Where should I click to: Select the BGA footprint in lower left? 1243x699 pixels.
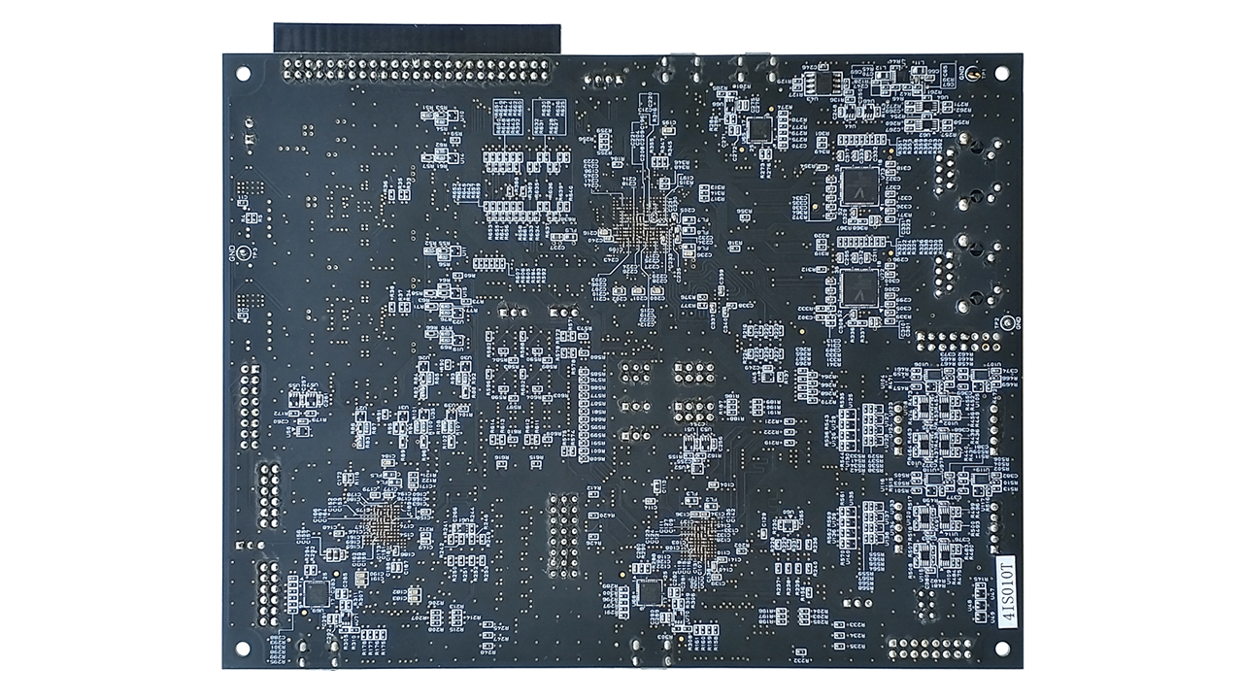pos(384,524)
